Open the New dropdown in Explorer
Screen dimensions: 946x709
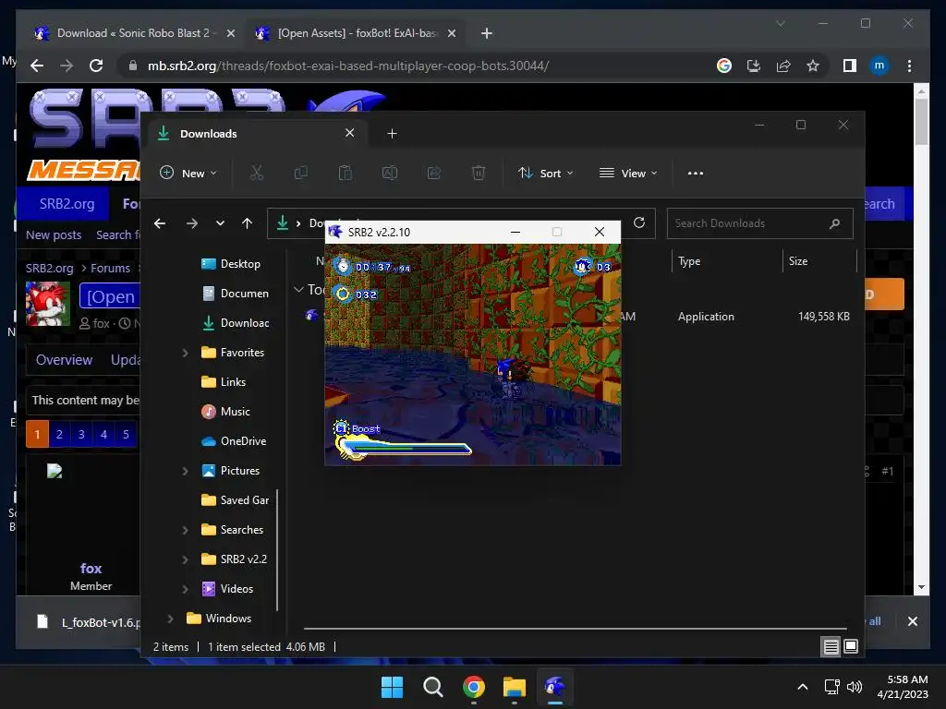click(x=188, y=173)
